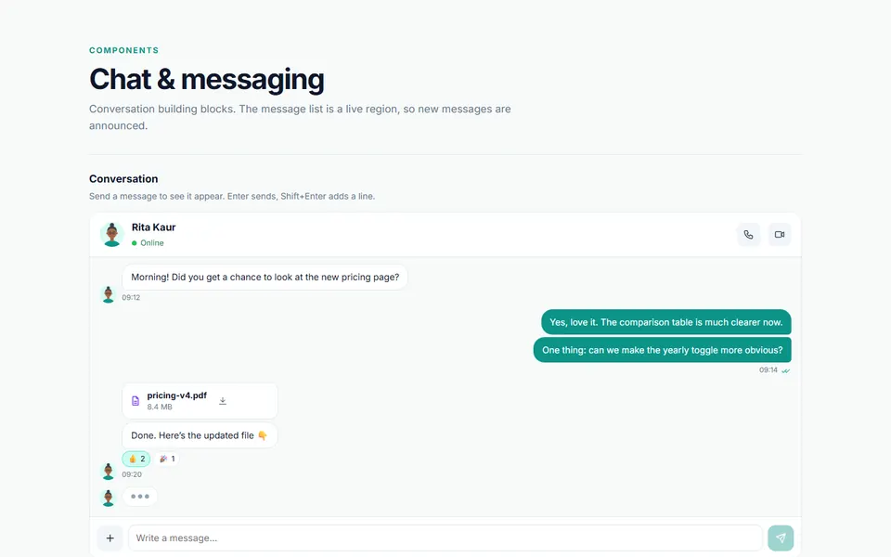Click the 8.4 MB file size text

tap(160, 407)
